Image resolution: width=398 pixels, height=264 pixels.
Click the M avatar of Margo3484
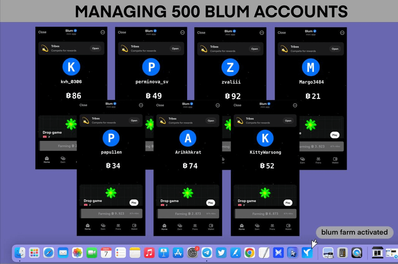click(x=310, y=68)
